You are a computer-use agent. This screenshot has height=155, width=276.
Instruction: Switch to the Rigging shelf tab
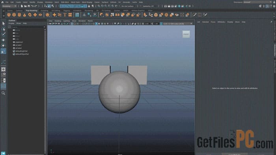67,11
